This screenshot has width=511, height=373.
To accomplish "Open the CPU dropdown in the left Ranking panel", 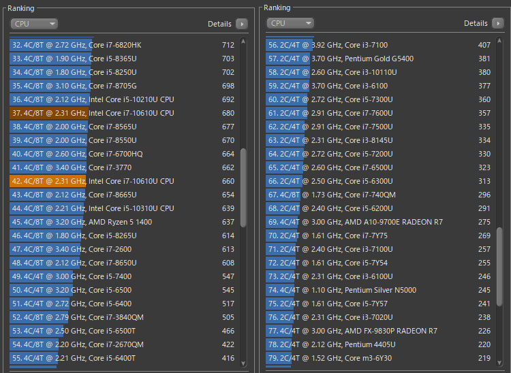I will tap(34, 24).
